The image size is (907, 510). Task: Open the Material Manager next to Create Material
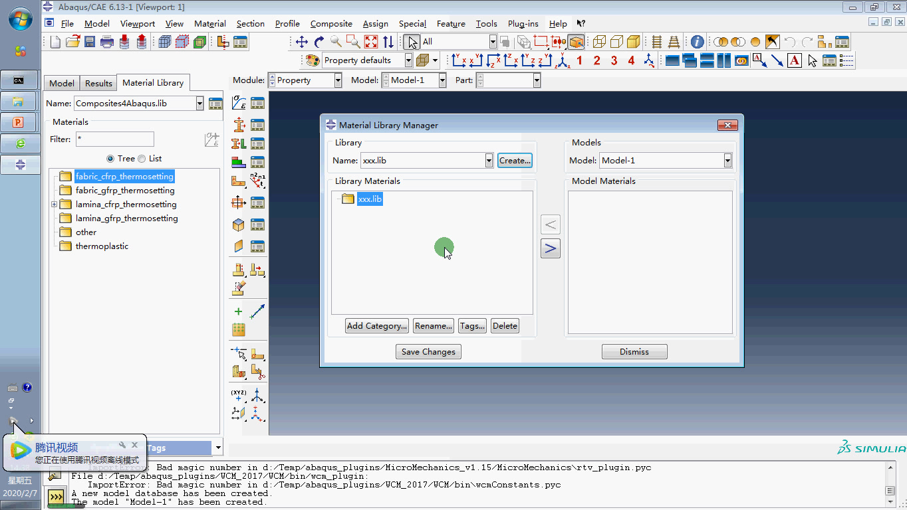point(257,103)
